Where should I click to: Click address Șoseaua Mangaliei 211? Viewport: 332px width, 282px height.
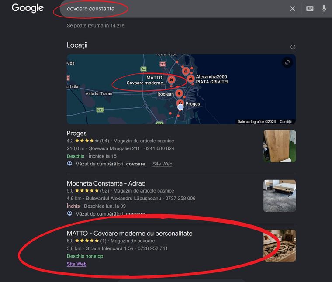tap(114, 148)
